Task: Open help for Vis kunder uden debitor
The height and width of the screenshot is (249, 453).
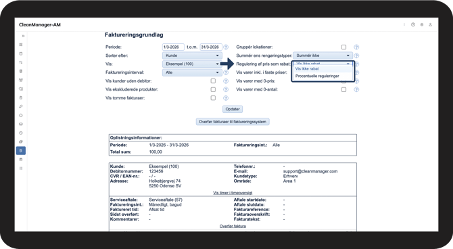Action: click(226, 81)
